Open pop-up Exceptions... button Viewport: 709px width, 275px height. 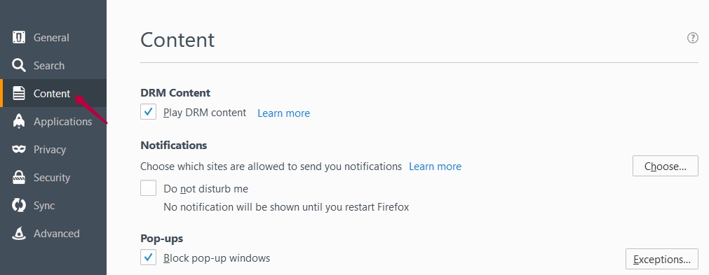[x=662, y=259]
